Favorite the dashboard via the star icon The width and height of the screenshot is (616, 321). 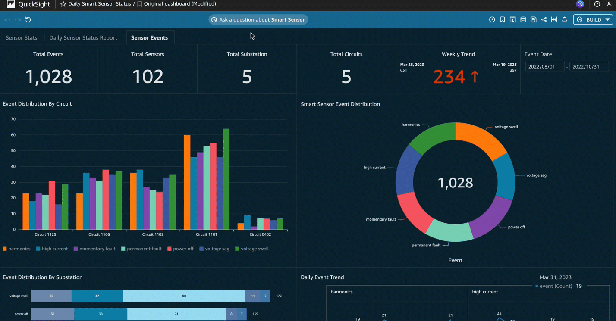coord(63,4)
